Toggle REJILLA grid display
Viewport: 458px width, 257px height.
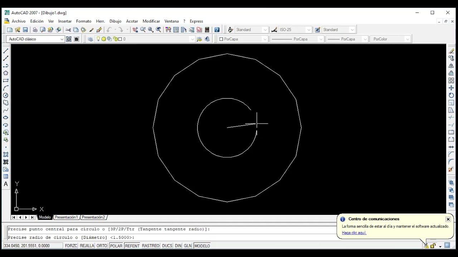[87, 246]
